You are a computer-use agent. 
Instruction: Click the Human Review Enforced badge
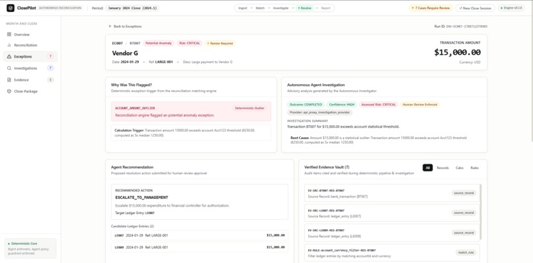[420, 105]
